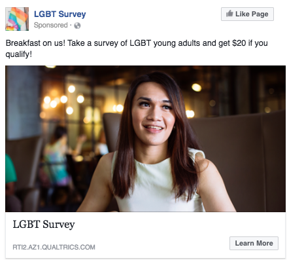Click the LGBT Survey headline below photo
This screenshot has height=260, width=287.
coord(44,225)
